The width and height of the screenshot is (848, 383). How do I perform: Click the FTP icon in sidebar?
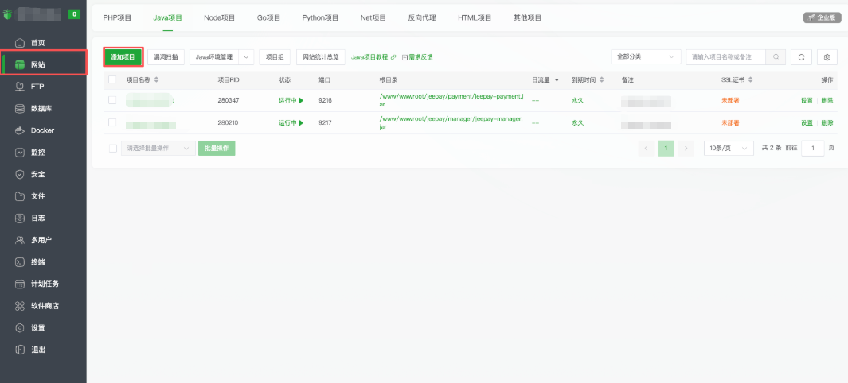20,87
